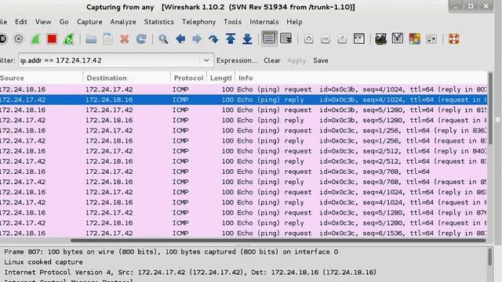Screen dimensions: 502x282
Task: Restart the running live capture
Action: pos(68,39)
